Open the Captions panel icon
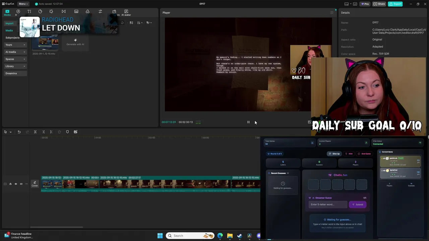429x241 pixels. 76,11
